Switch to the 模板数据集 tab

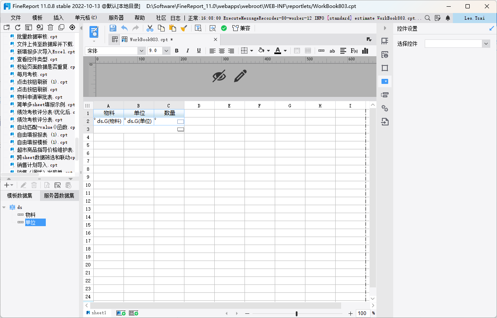(x=20, y=195)
